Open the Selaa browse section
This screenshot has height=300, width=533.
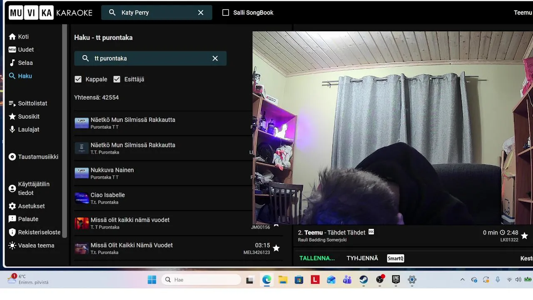pyautogui.click(x=21, y=63)
